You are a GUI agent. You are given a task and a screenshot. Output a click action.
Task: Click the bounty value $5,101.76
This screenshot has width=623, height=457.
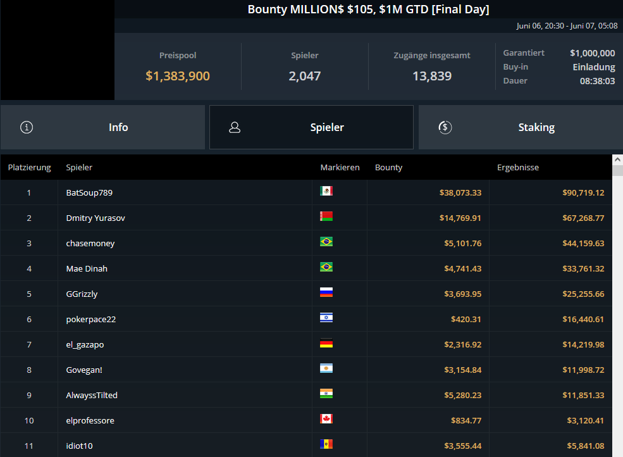click(x=462, y=244)
